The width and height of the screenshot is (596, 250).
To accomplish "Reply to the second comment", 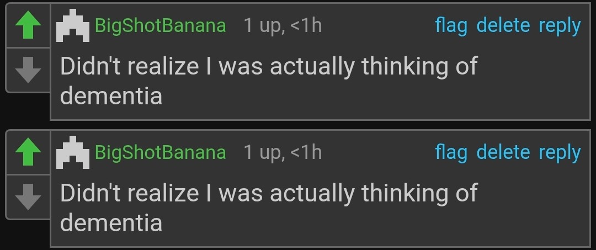I will [560, 153].
